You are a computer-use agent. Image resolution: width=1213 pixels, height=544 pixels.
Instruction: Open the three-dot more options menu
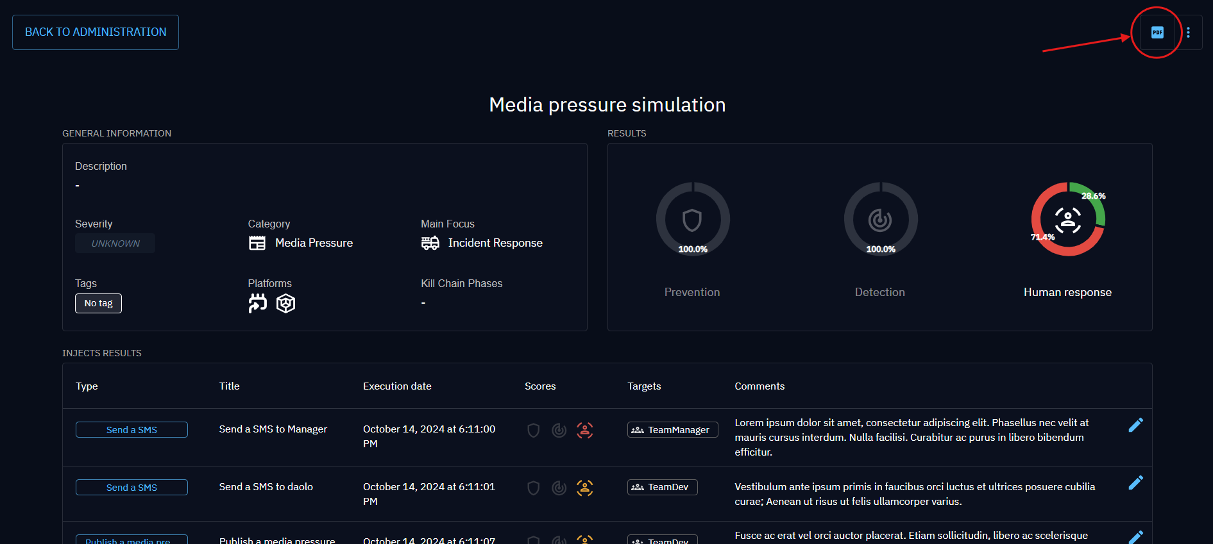tap(1188, 33)
